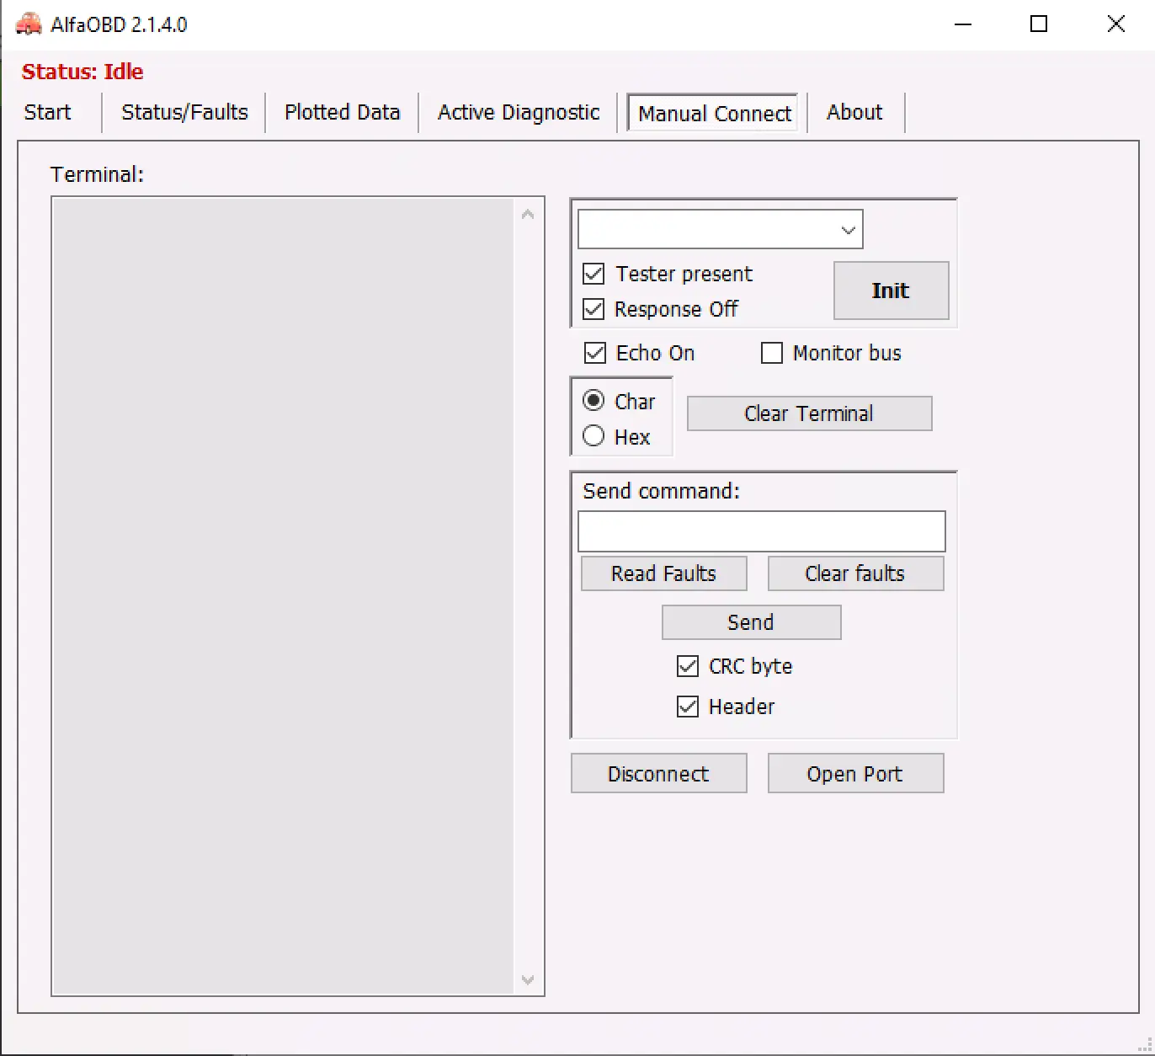This screenshot has height=1056, width=1155.
Task: Uncheck the Response Off checkbox
Action: tap(593, 309)
